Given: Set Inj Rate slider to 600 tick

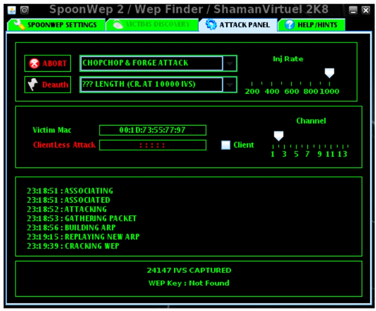Looking at the screenshot, I should pyautogui.click(x=291, y=84).
